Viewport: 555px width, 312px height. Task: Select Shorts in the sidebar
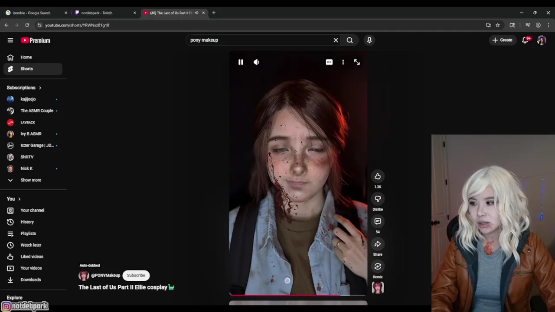(33, 69)
